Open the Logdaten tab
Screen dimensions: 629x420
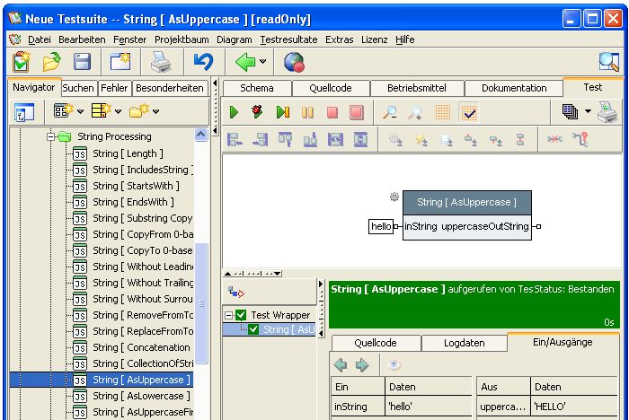click(x=464, y=343)
